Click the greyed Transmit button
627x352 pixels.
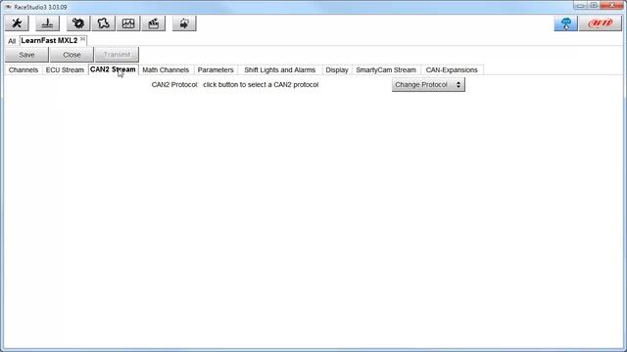tap(118, 55)
